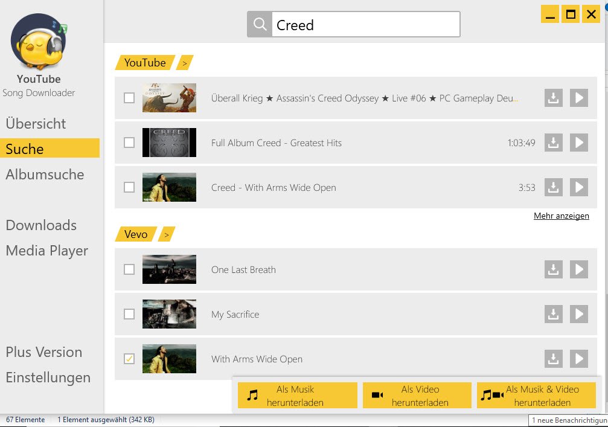Play My Sacrifice from Vevo
This screenshot has width=608, height=427.
click(579, 313)
